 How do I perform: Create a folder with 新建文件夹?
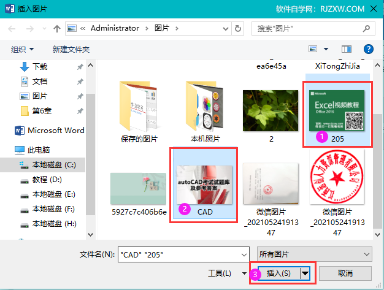pos(71,49)
